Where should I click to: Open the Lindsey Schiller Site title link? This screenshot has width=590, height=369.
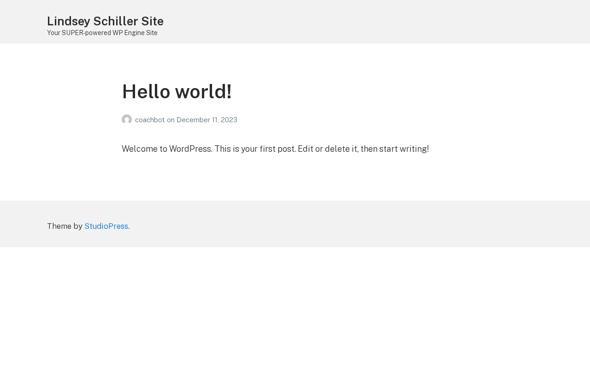(x=105, y=21)
